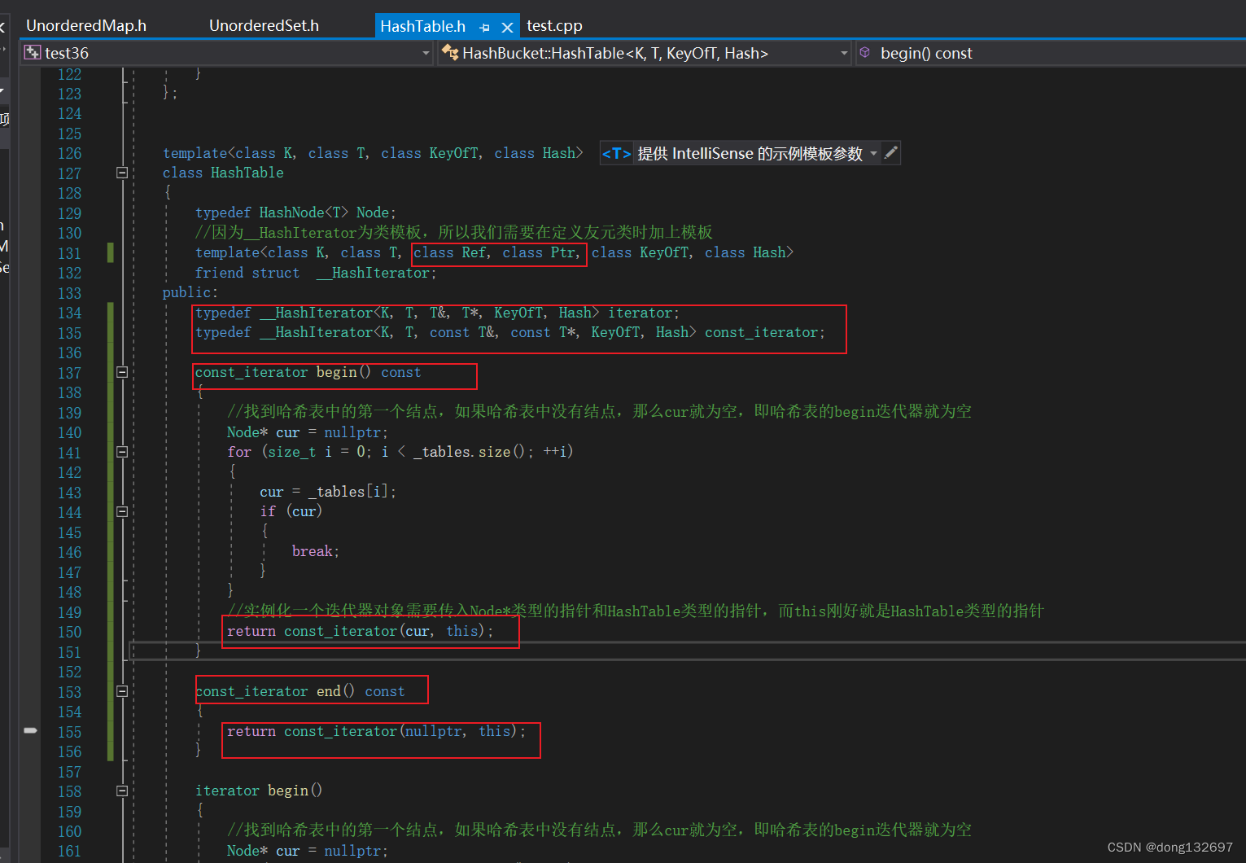Screen dimensions: 1246x863
Task: Open the test.cpp tab
Action: point(554,26)
